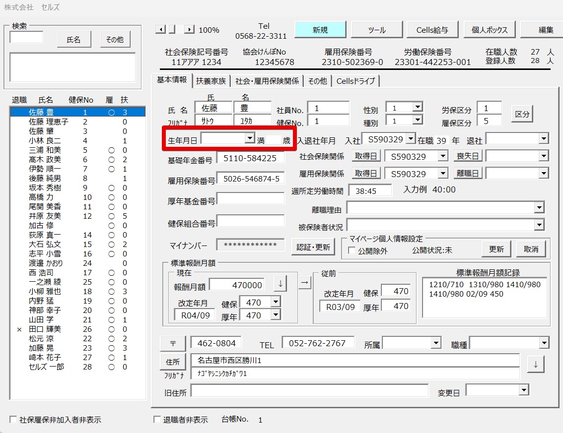Click the right arrow between 現在 and 従前
The height and width of the screenshot is (433, 563).
pyautogui.click(x=304, y=283)
